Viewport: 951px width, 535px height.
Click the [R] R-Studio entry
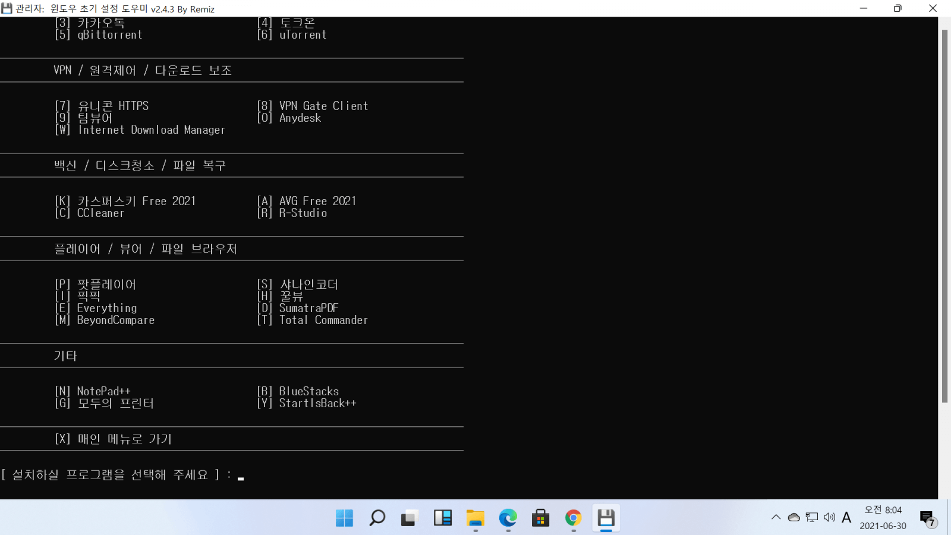[x=292, y=213]
